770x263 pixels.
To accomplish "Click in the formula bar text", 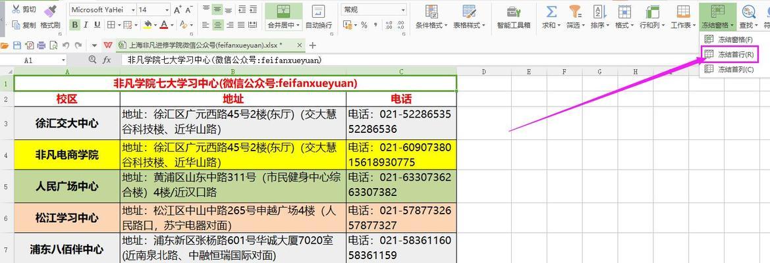I will (225, 60).
